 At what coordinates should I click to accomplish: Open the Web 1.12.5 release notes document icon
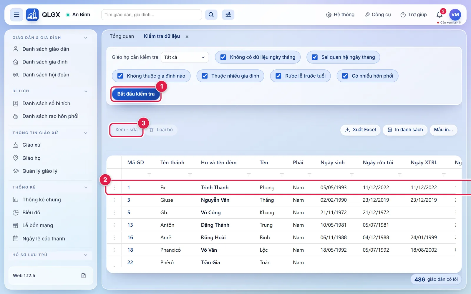pos(84,275)
